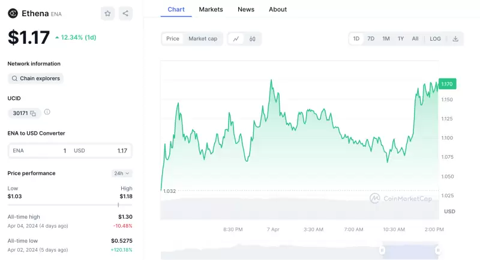480x260 pixels.
Task: Click the ENA amount input field
Action: pyautogui.click(x=40, y=151)
